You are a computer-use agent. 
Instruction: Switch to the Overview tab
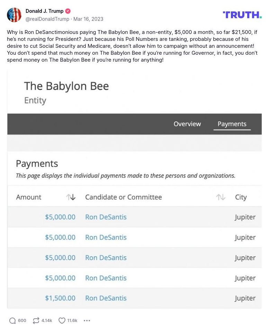pos(187,124)
